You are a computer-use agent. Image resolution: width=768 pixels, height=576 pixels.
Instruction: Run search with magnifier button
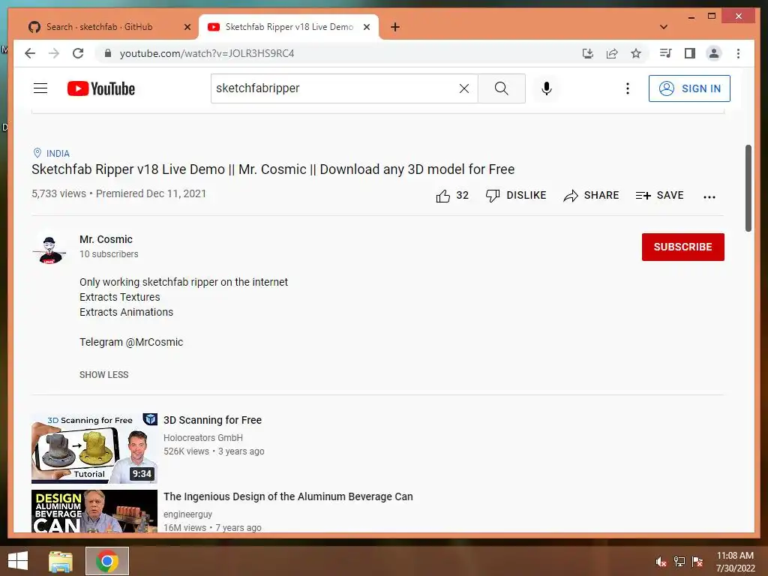[x=501, y=88]
